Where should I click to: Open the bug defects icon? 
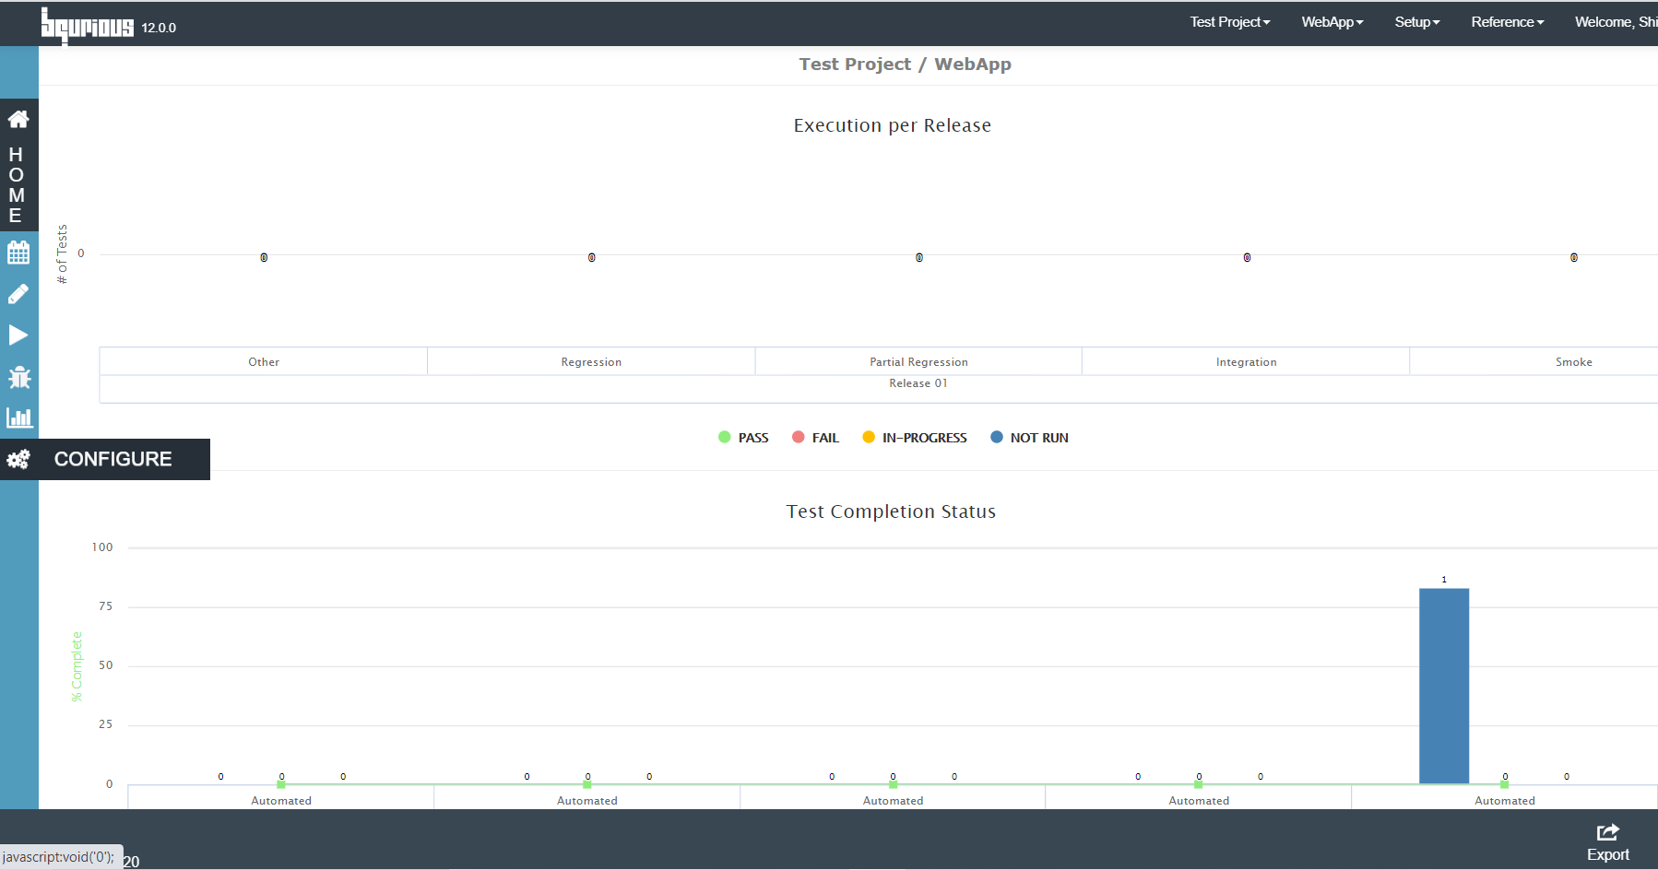[18, 377]
